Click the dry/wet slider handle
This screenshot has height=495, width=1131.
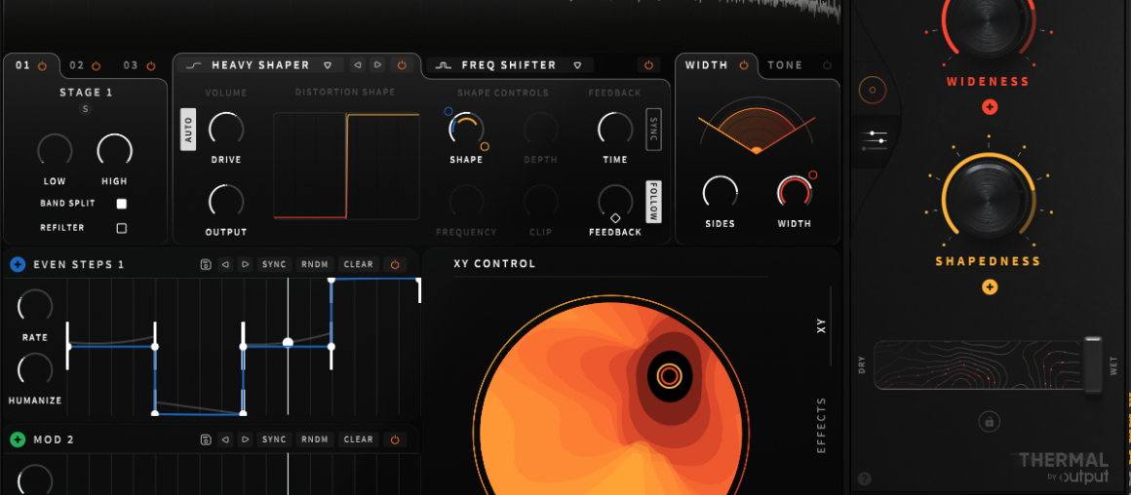(1094, 364)
